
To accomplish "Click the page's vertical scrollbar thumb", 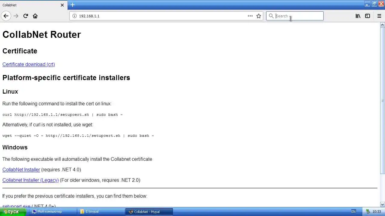I will [x=382, y=100].
